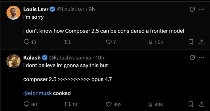Open replies on Louis Lsvr's tweet

[x=30, y=42]
